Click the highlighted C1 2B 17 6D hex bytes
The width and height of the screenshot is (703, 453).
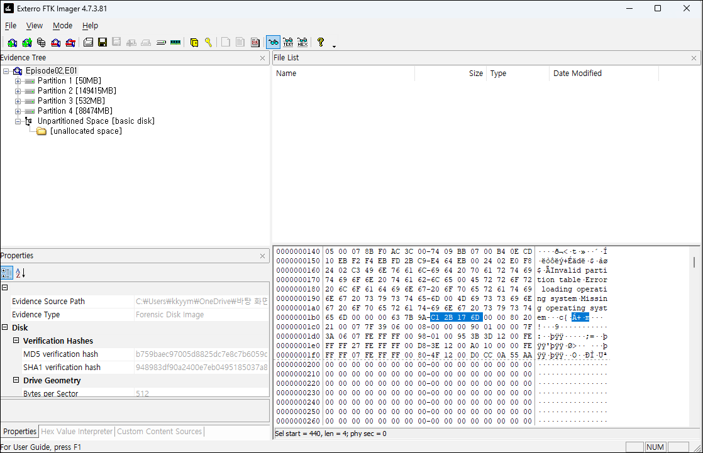pos(455,318)
